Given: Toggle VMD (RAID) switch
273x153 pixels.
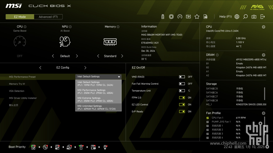Looking at the screenshot, I should (x=182, y=77).
